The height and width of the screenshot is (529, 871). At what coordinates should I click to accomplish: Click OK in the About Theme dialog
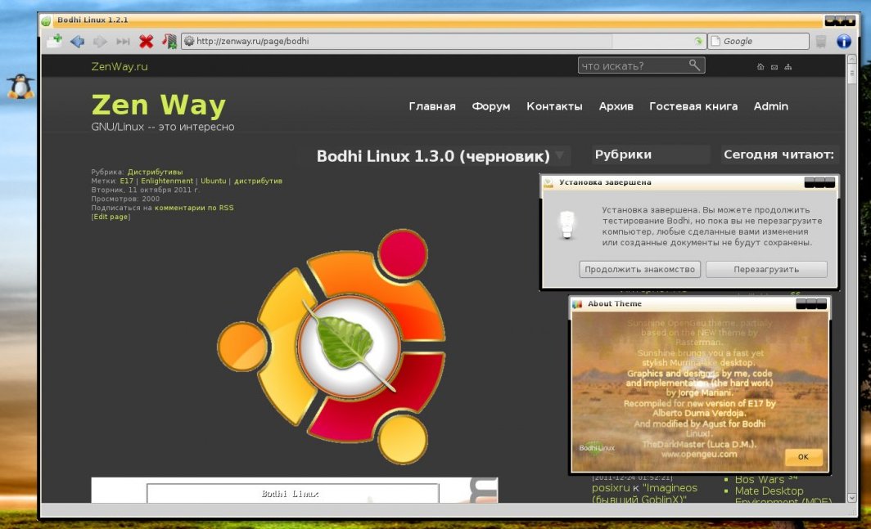tap(803, 457)
